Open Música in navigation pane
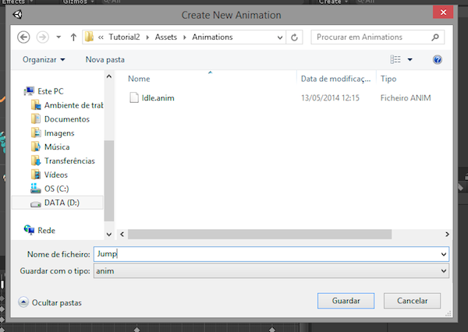This screenshot has height=332, width=468. pos(57,147)
